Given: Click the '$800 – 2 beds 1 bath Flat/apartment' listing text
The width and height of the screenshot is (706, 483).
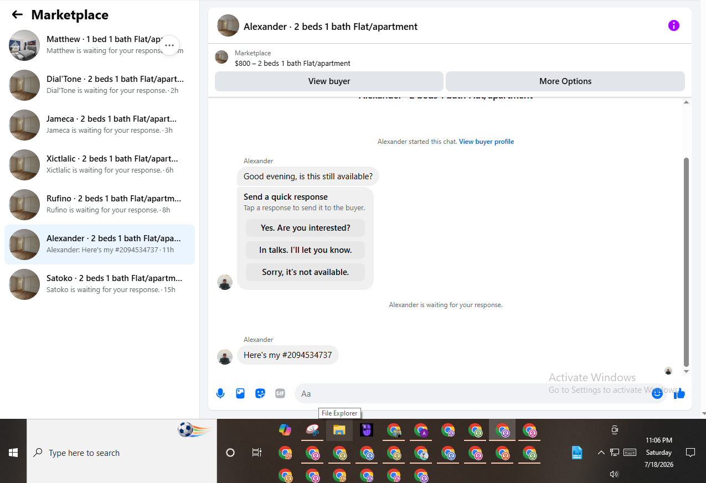Looking at the screenshot, I should point(292,63).
